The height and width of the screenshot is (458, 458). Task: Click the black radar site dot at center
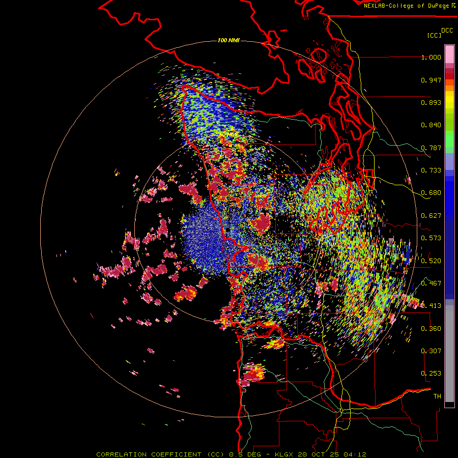(227, 230)
